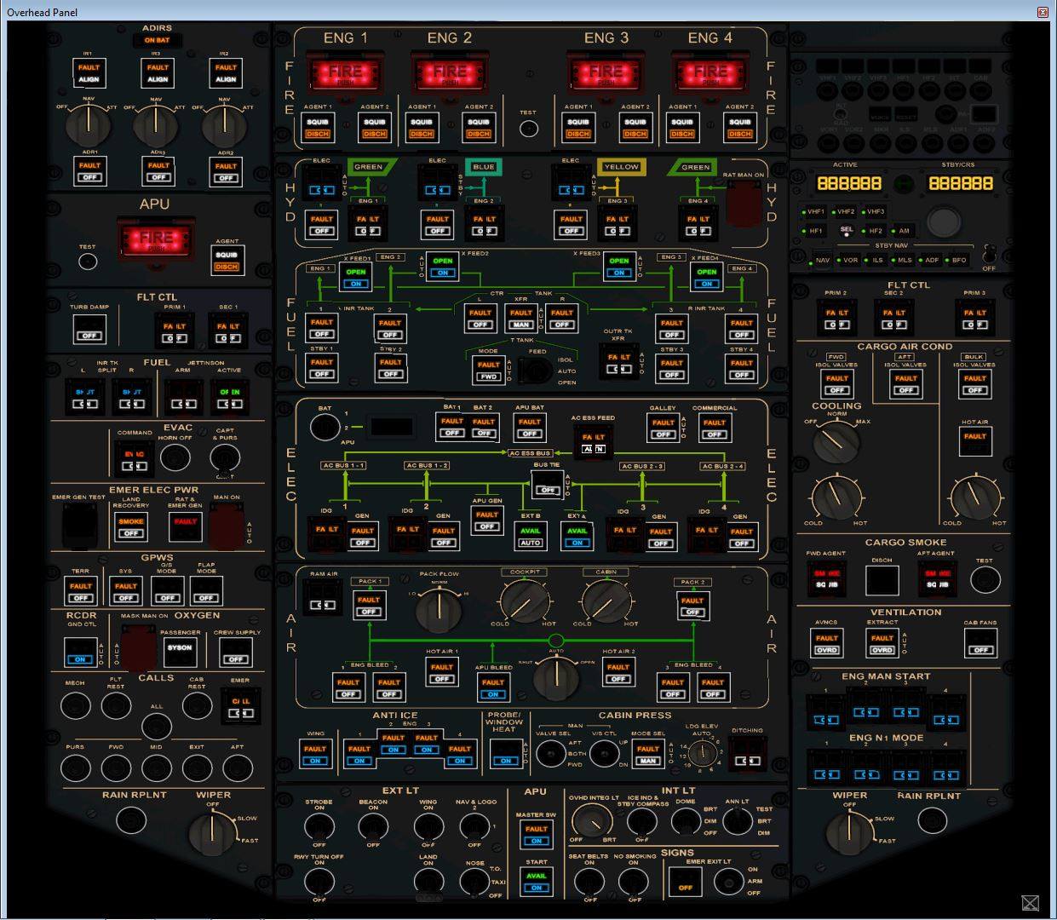The height and width of the screenshot is (920, 1057).
Task: Click the left RAIN RPLNT button
Action: 131,820
